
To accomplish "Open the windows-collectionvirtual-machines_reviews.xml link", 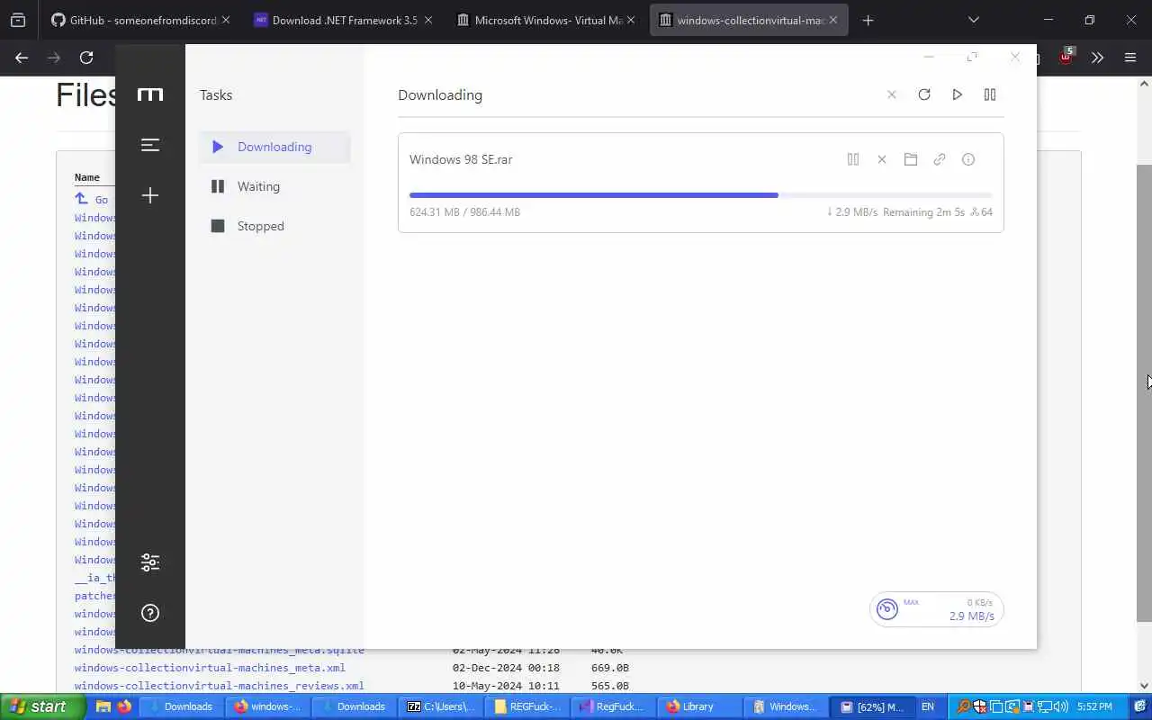I will coord(220,686).
